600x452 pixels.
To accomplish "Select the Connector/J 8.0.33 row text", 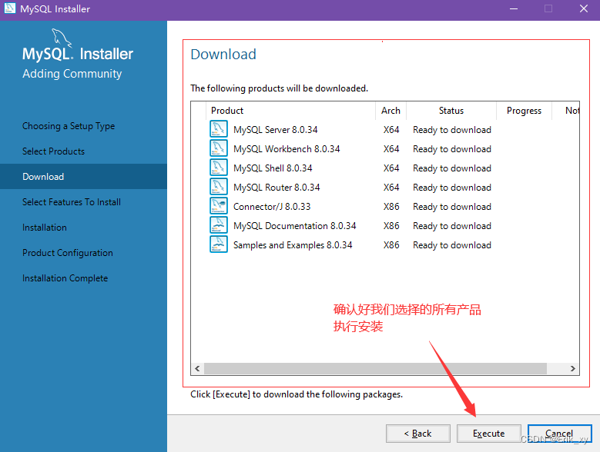I will 272,207.
